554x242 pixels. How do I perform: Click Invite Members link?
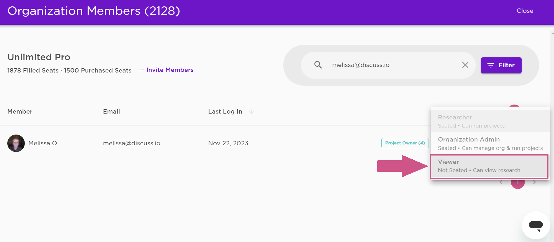click(167, 70)
